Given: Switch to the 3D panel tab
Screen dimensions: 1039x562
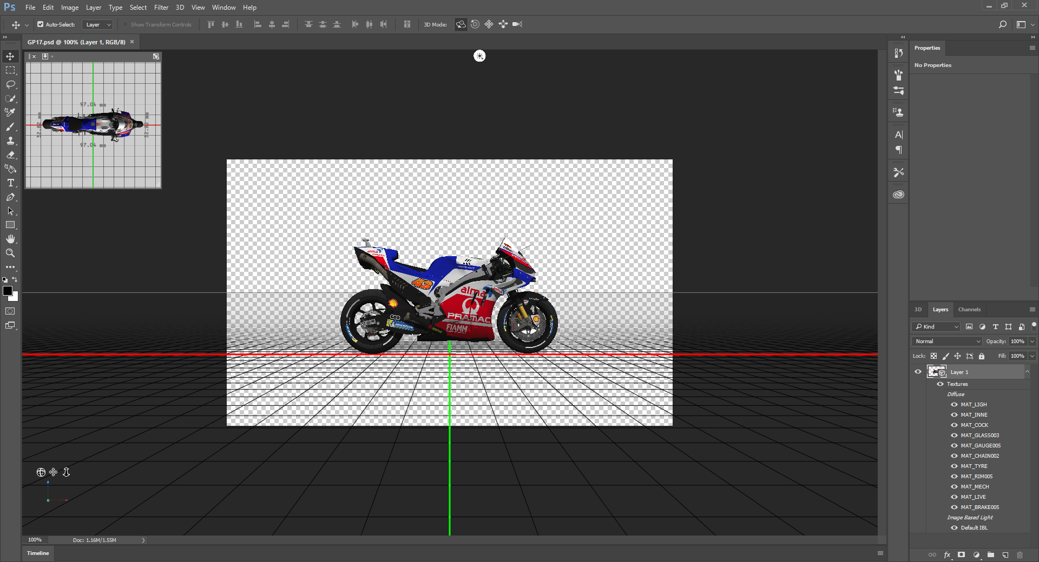Looking at the screenshot, I should tap(918, 310).
